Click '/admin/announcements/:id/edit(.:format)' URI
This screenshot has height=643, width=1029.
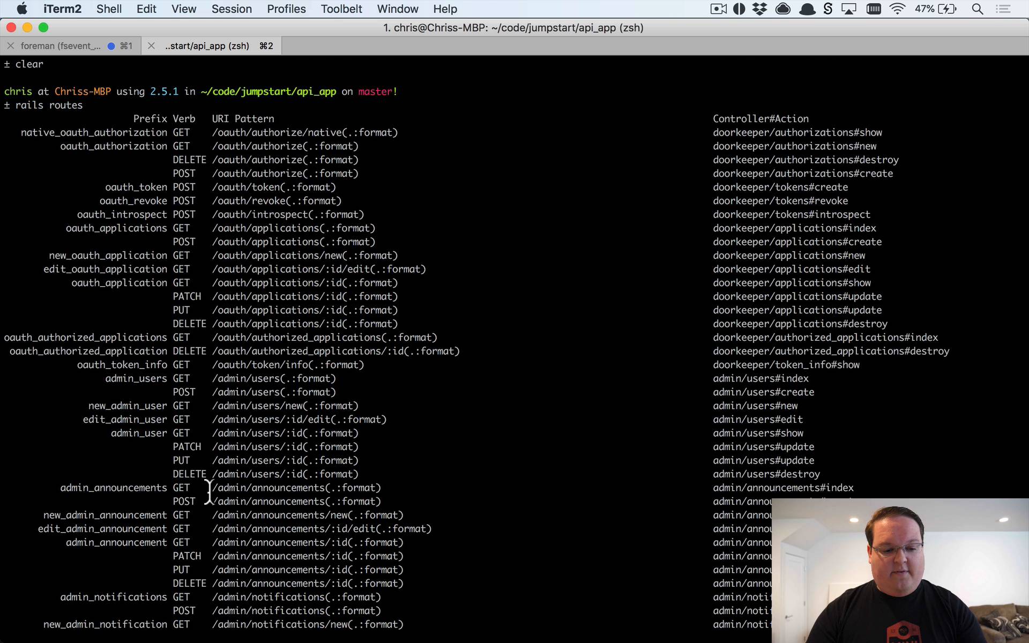tap(322, 529)
